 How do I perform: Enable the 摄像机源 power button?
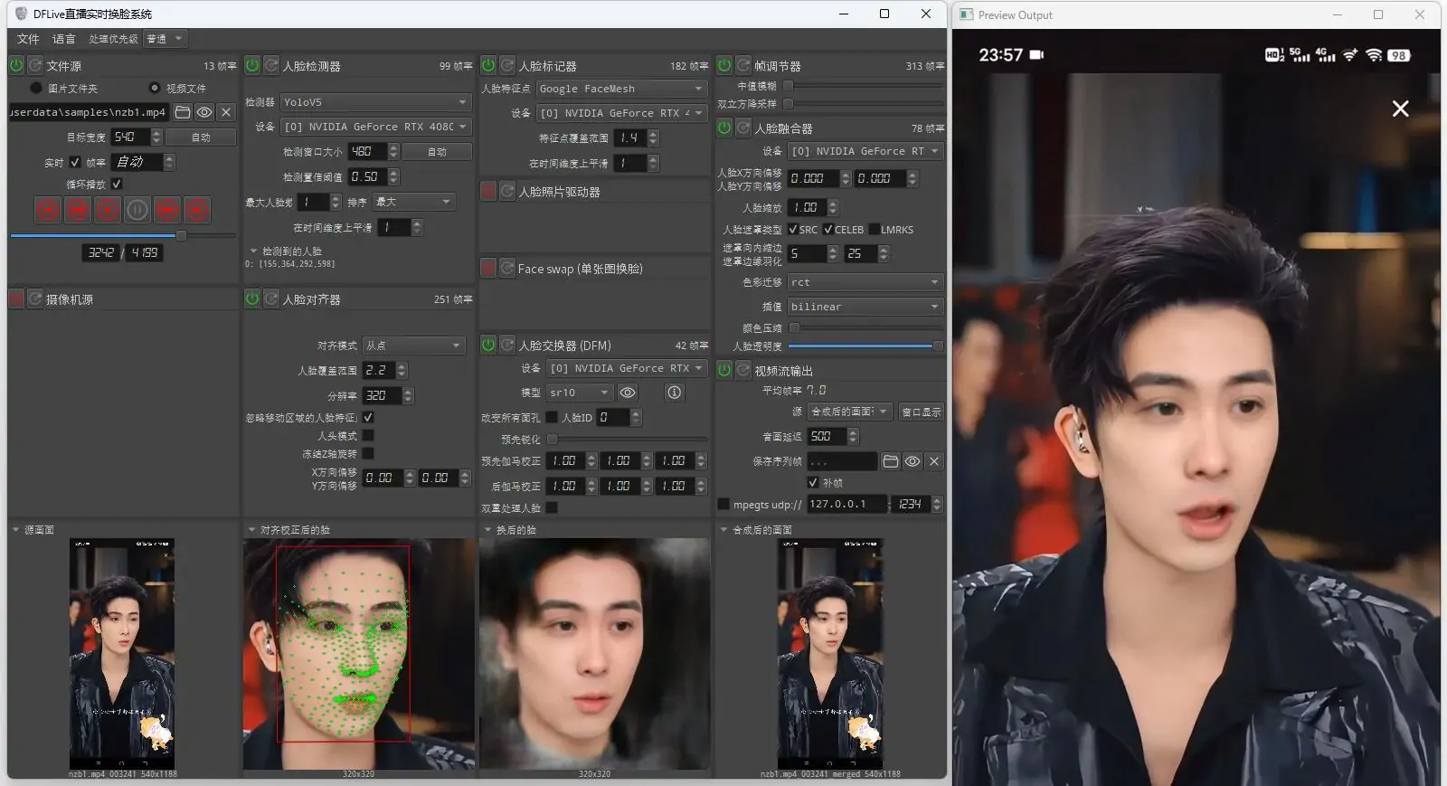click(16, 299)
